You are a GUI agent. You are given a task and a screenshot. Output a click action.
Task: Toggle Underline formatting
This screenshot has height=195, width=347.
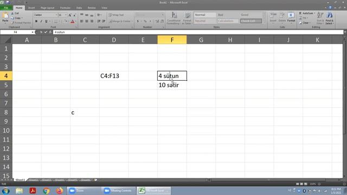pos(46,21)
